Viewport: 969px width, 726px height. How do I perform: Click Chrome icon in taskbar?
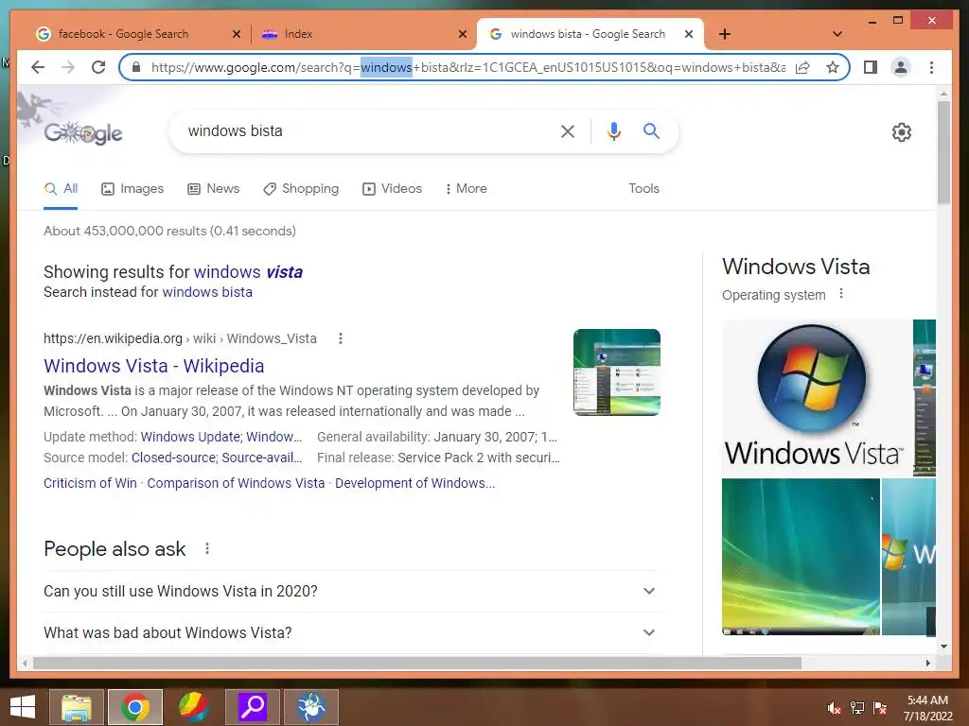[x=135, y=707]
